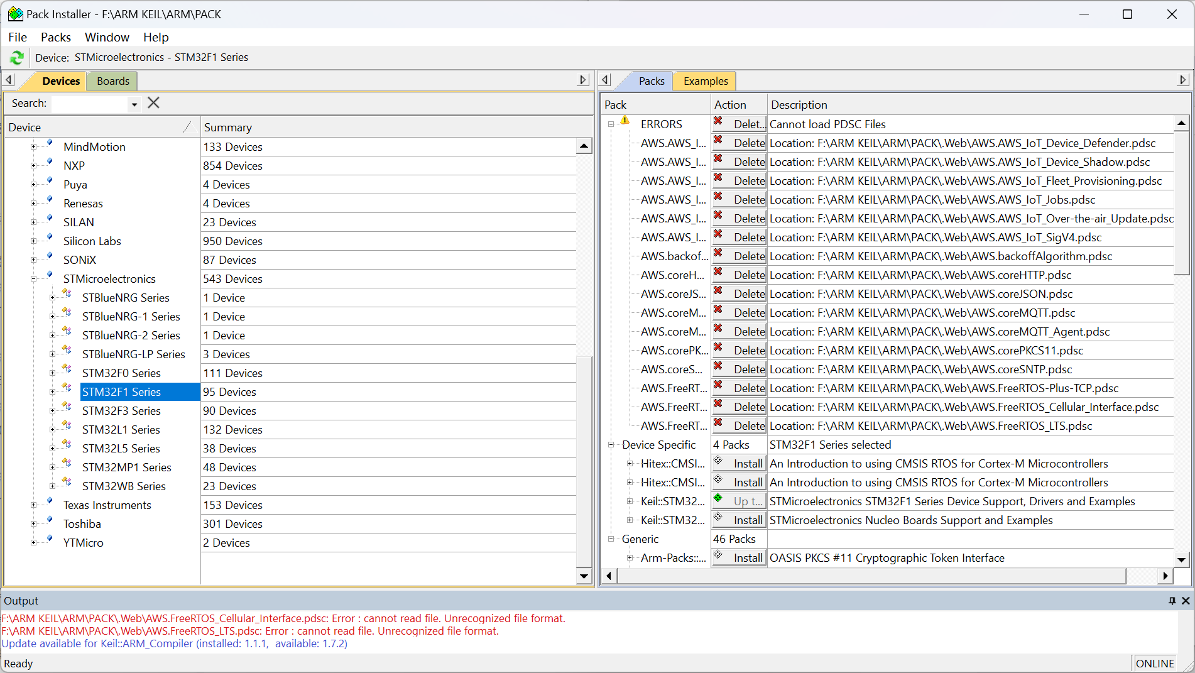The height and width of the screenshot is (673, 1195).
Task: Open the Search dropdown arrow
Action: click(x=134, y=104)
